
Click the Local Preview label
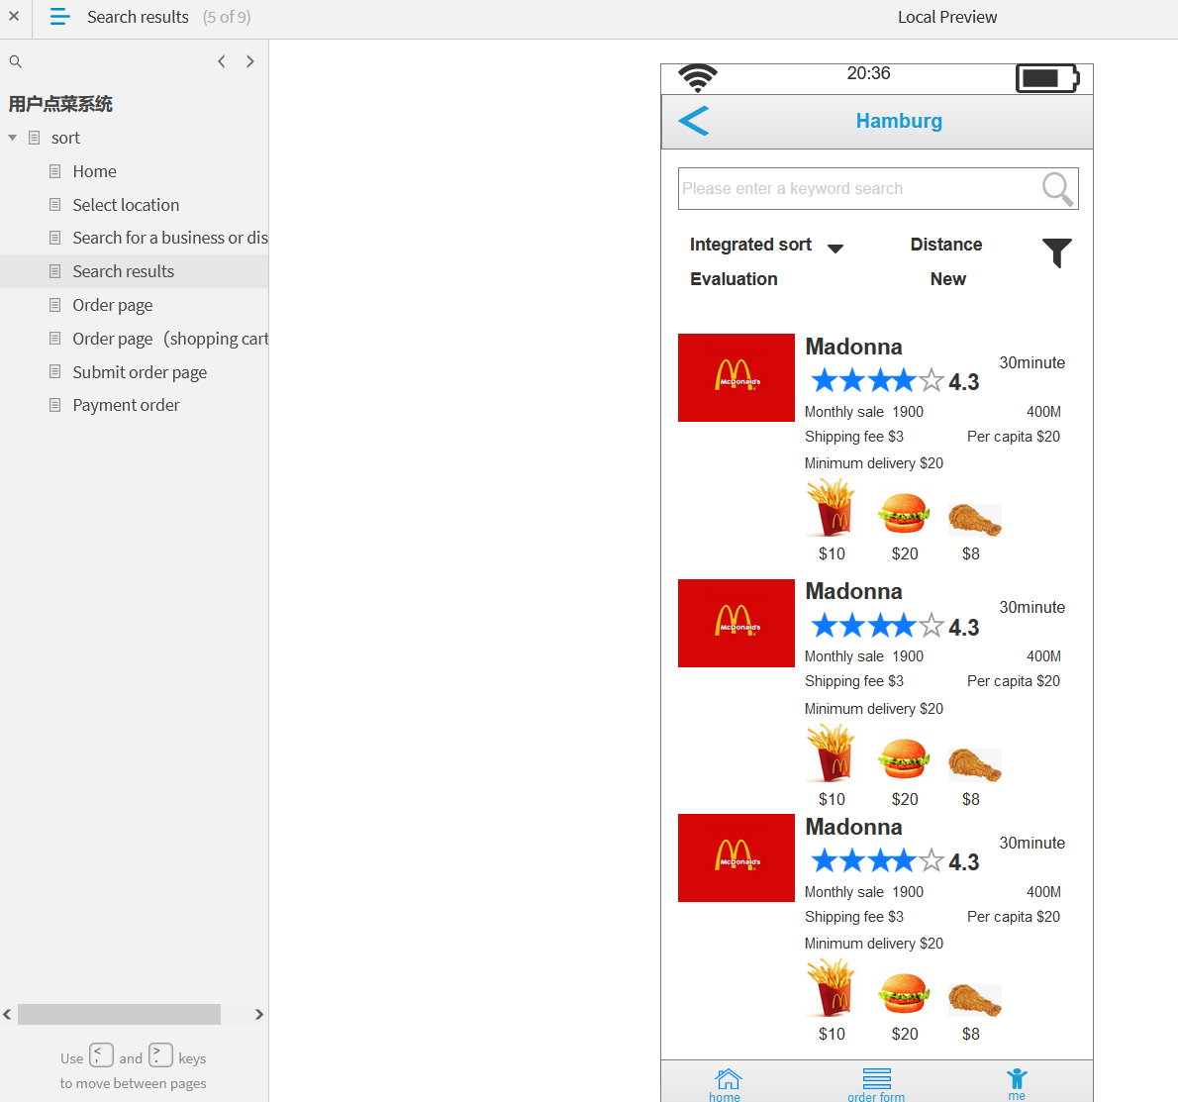click(947, 17)
